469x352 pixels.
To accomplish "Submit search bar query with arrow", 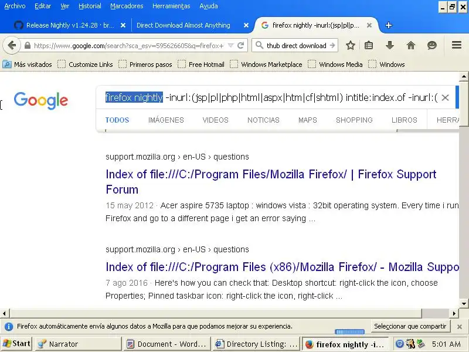I will (x=332, y=46).
